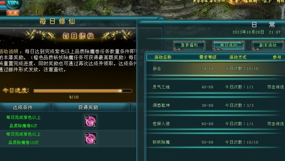Click 双击传送 link for 灵气之地
Viewport: 285px width, 161px height.
click(276, 87)
